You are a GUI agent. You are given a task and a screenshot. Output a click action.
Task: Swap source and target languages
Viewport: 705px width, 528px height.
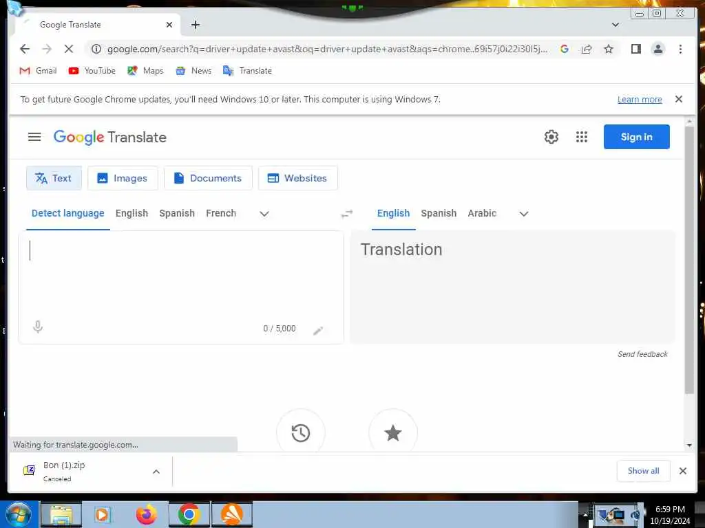pos(347,214)
